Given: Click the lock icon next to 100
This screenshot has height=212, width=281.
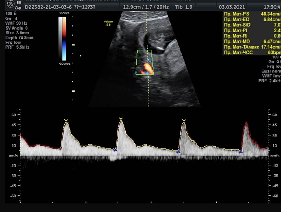Looking at the screenshot, I should [x=15, y=13].
